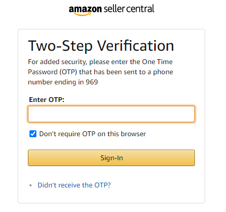Click the bold "amazon" wordmark

[x=85, y=9]
